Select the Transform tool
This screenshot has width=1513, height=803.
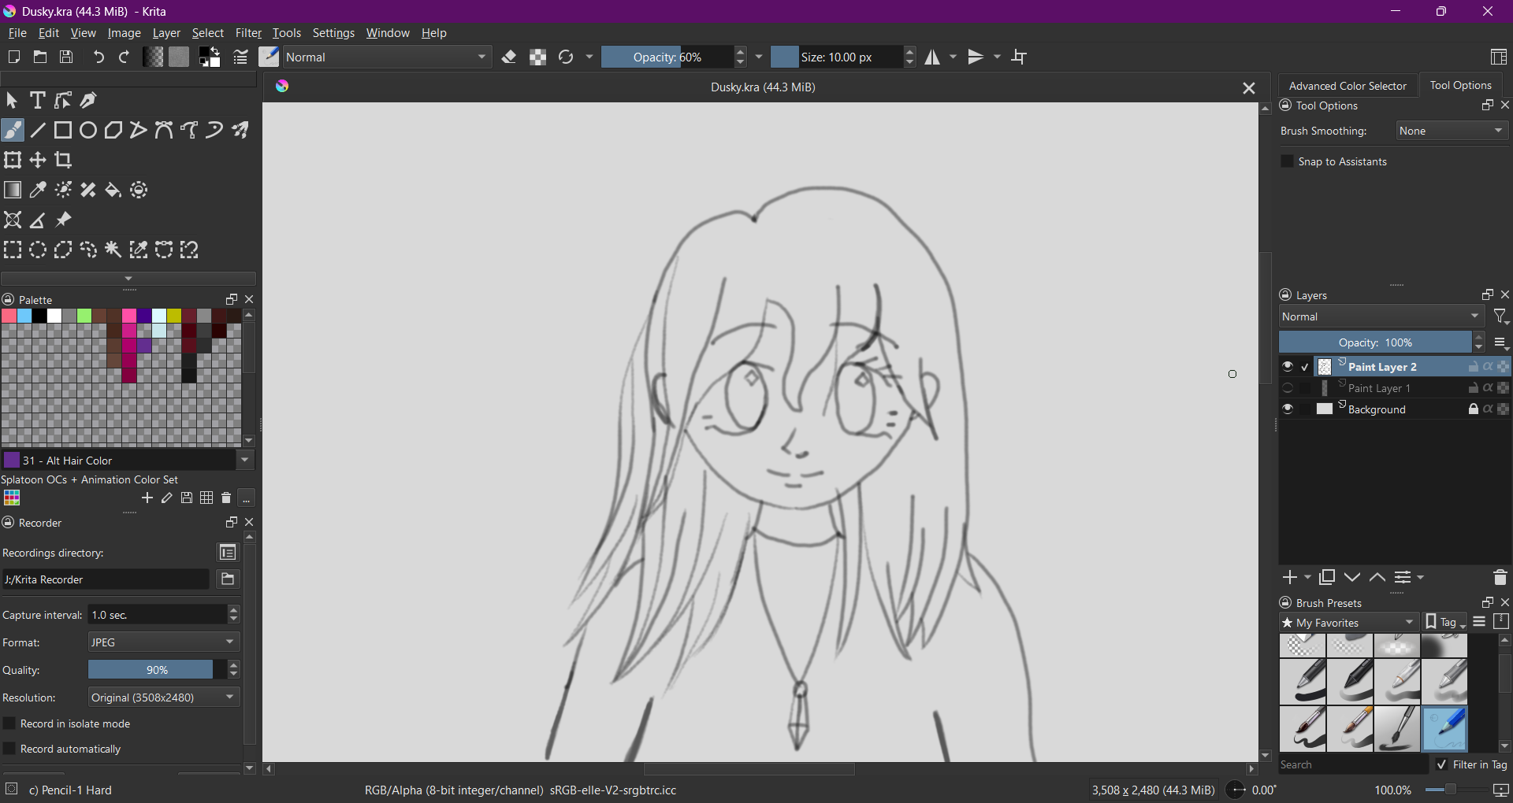13,160
